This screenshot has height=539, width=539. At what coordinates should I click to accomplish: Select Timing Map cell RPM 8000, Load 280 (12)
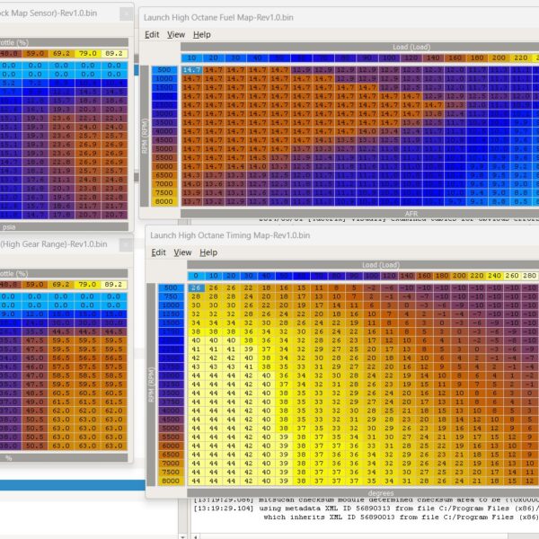pos(530,482)
